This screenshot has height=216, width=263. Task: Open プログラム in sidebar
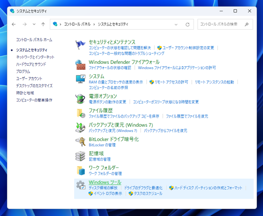tap(23, 71)
